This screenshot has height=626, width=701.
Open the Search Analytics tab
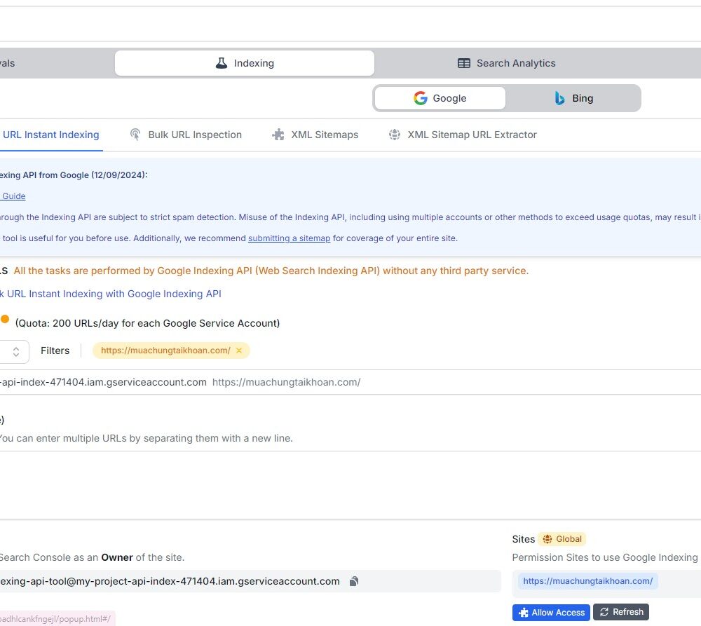(506, 62)
